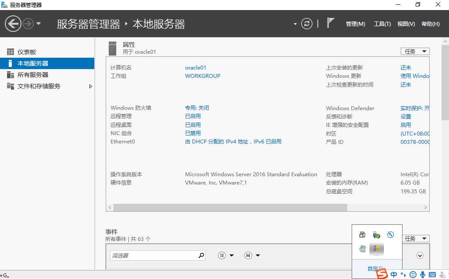Click 启用 link for IE 增强的安全配置
Viewport: 449px width, 279px height.
406,125
